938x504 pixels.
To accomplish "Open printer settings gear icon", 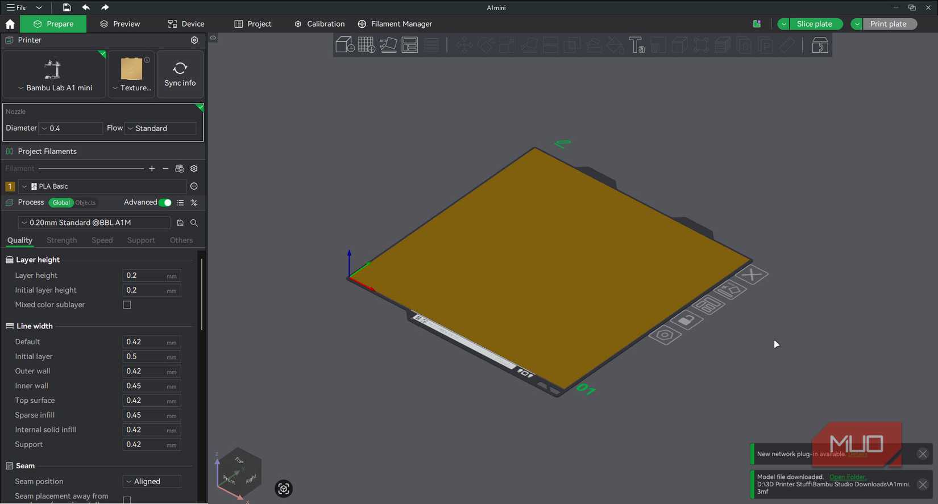I will click(x=194, y=40).
